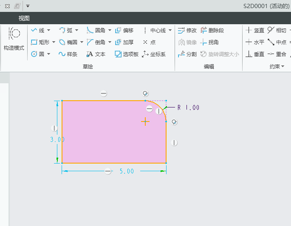Click the Offset (偏移) tool
Screen dimensions: 291x226
pos(124,30)
